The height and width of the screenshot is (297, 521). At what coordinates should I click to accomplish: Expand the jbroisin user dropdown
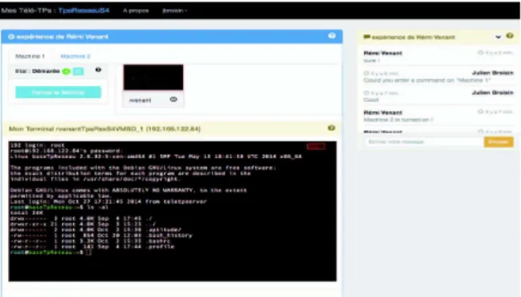(174, 10)
